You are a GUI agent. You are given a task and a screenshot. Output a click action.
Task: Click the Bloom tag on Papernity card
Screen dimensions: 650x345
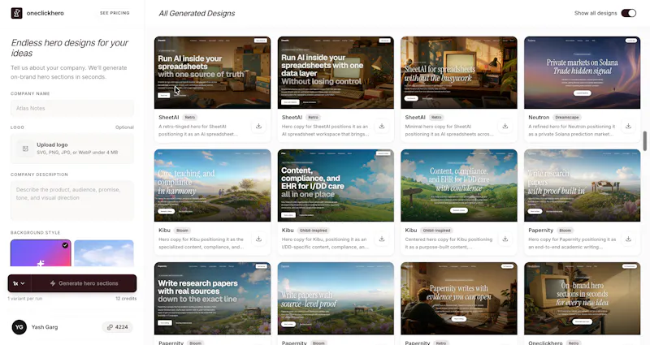pos(565,231)
